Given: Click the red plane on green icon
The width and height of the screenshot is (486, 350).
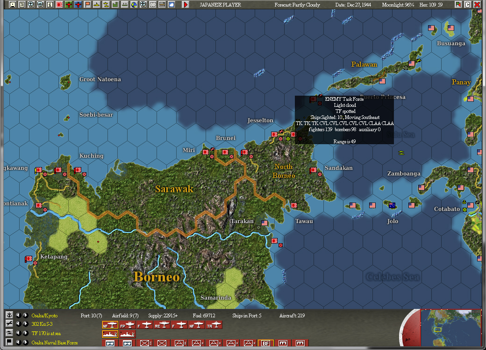Looking at the screenshot, I should (69, 4).
